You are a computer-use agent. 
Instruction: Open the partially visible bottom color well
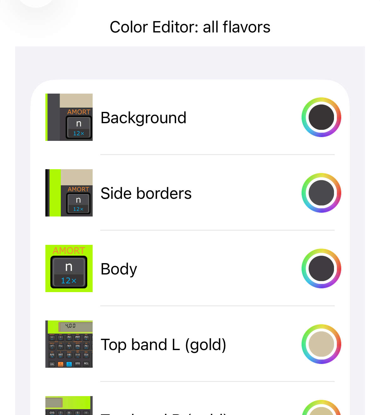coord(321,409)
